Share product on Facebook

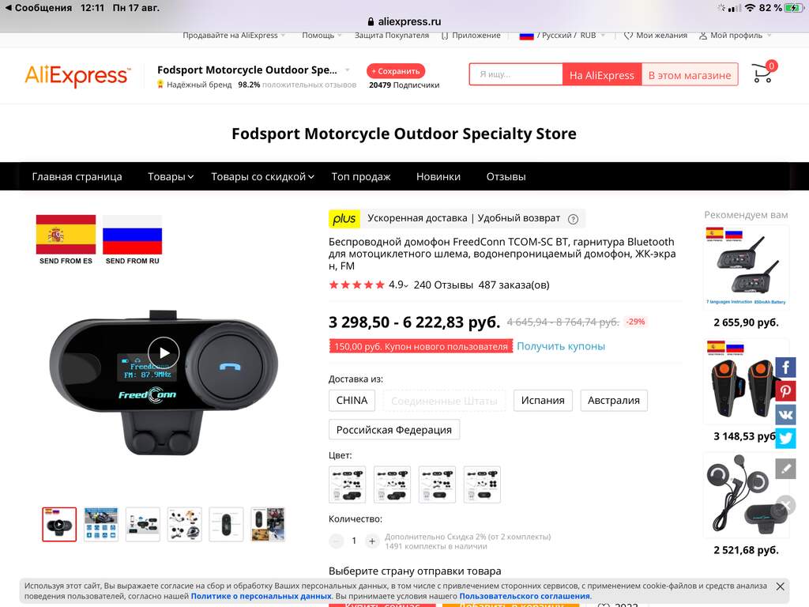click(x=785, y=368)
